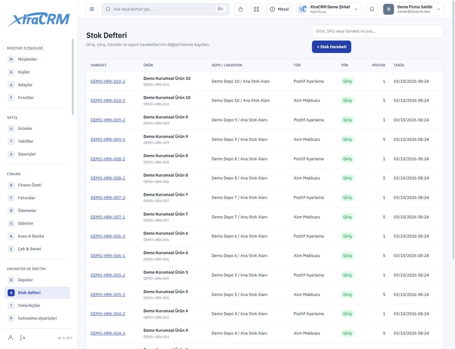Click the K icon beside Kişiler
This screenshot has height=349, width=455.
coord(11,72)
